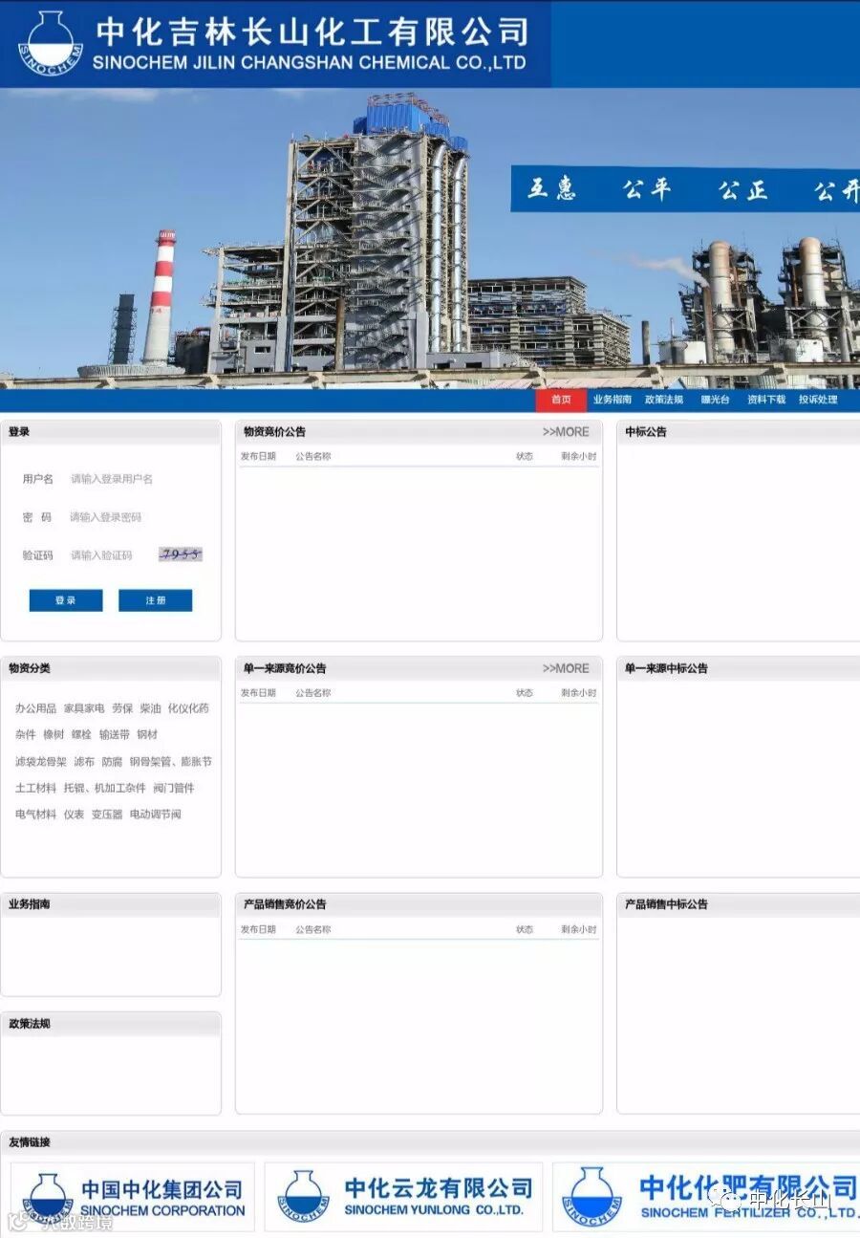Open the 中化云龙有限公司 link banner
The image size is (860, 1238).
pyautogui.click(x=403, y=1197)
